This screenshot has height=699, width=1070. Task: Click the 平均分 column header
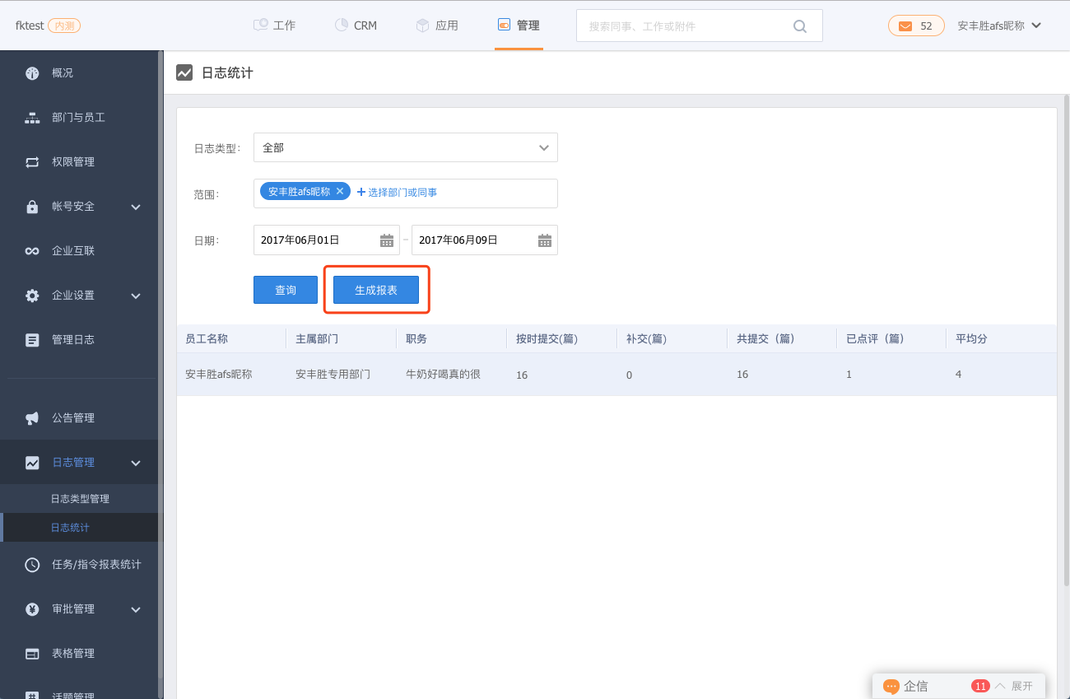pyautogui.click(x=972, y=339)
